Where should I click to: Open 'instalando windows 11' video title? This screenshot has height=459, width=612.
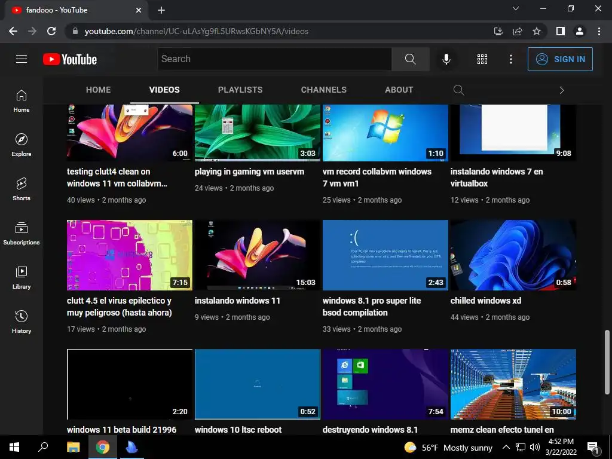(237, 301)
